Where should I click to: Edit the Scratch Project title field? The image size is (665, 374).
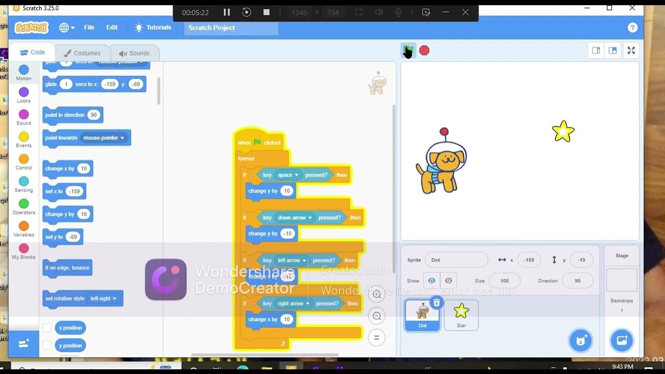tap(231, 28)
